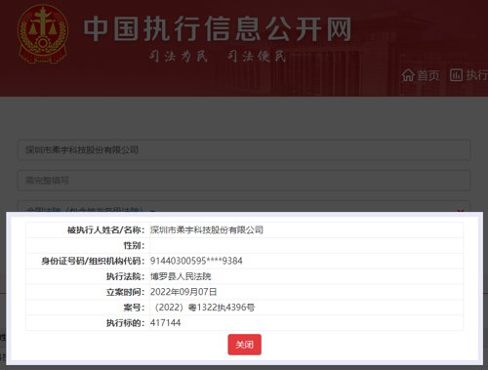Image resolution: width=488 pixels, height=370 pixels.
Task: Click the filing date 2022年09月07日
Action: 183,292
